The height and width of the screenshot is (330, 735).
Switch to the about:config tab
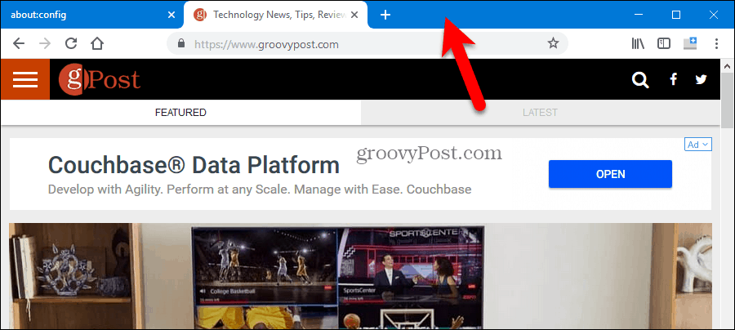pos(91,15)
